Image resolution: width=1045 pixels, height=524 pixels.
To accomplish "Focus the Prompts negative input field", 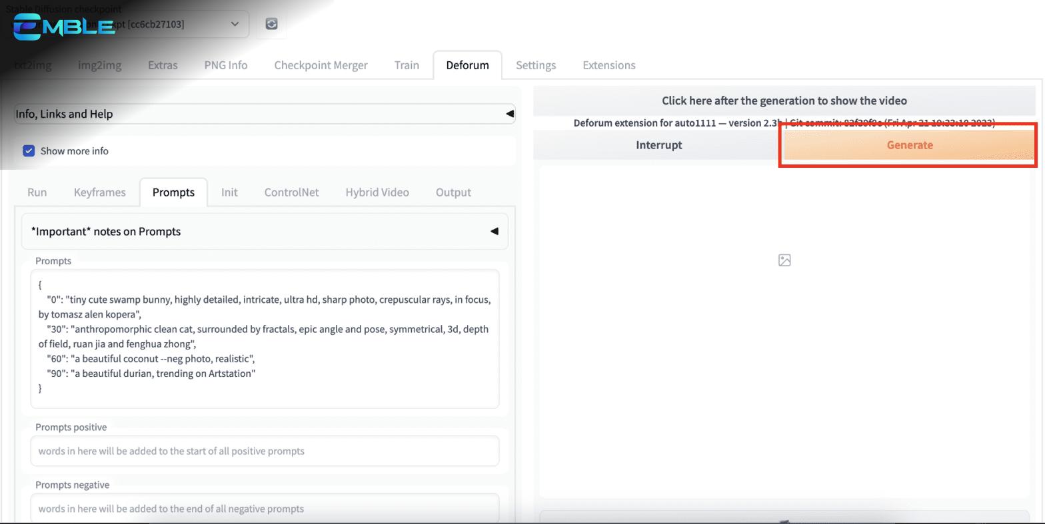I will click(265, 509).
